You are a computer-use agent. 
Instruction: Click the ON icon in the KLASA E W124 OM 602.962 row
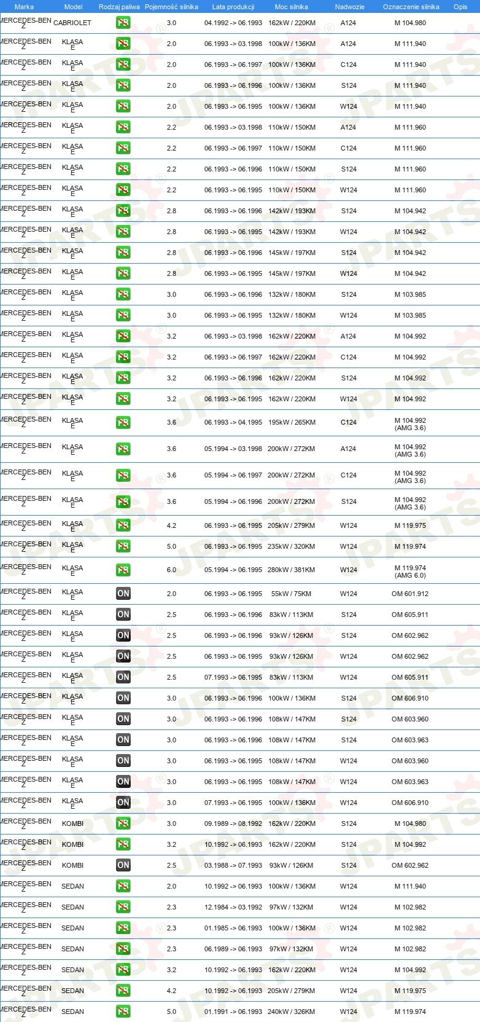(123, 656)
